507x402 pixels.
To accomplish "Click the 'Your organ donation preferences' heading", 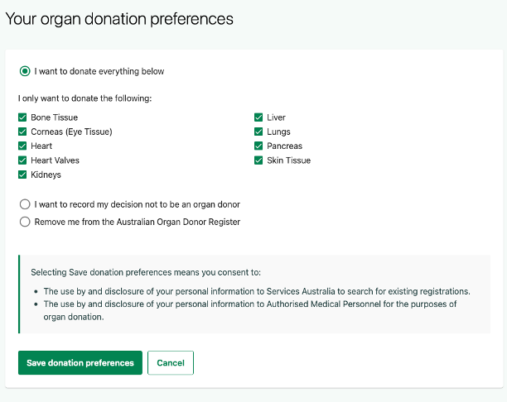I will (x=119, y=18).
